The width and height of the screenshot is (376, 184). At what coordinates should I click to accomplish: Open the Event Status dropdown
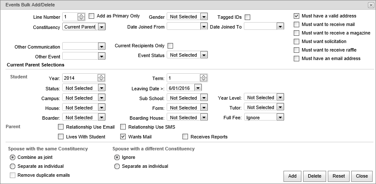(x=204, y=55)
